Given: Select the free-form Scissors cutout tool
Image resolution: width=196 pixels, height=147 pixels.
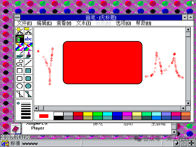Looking at the screenshot, I should 20,31.
